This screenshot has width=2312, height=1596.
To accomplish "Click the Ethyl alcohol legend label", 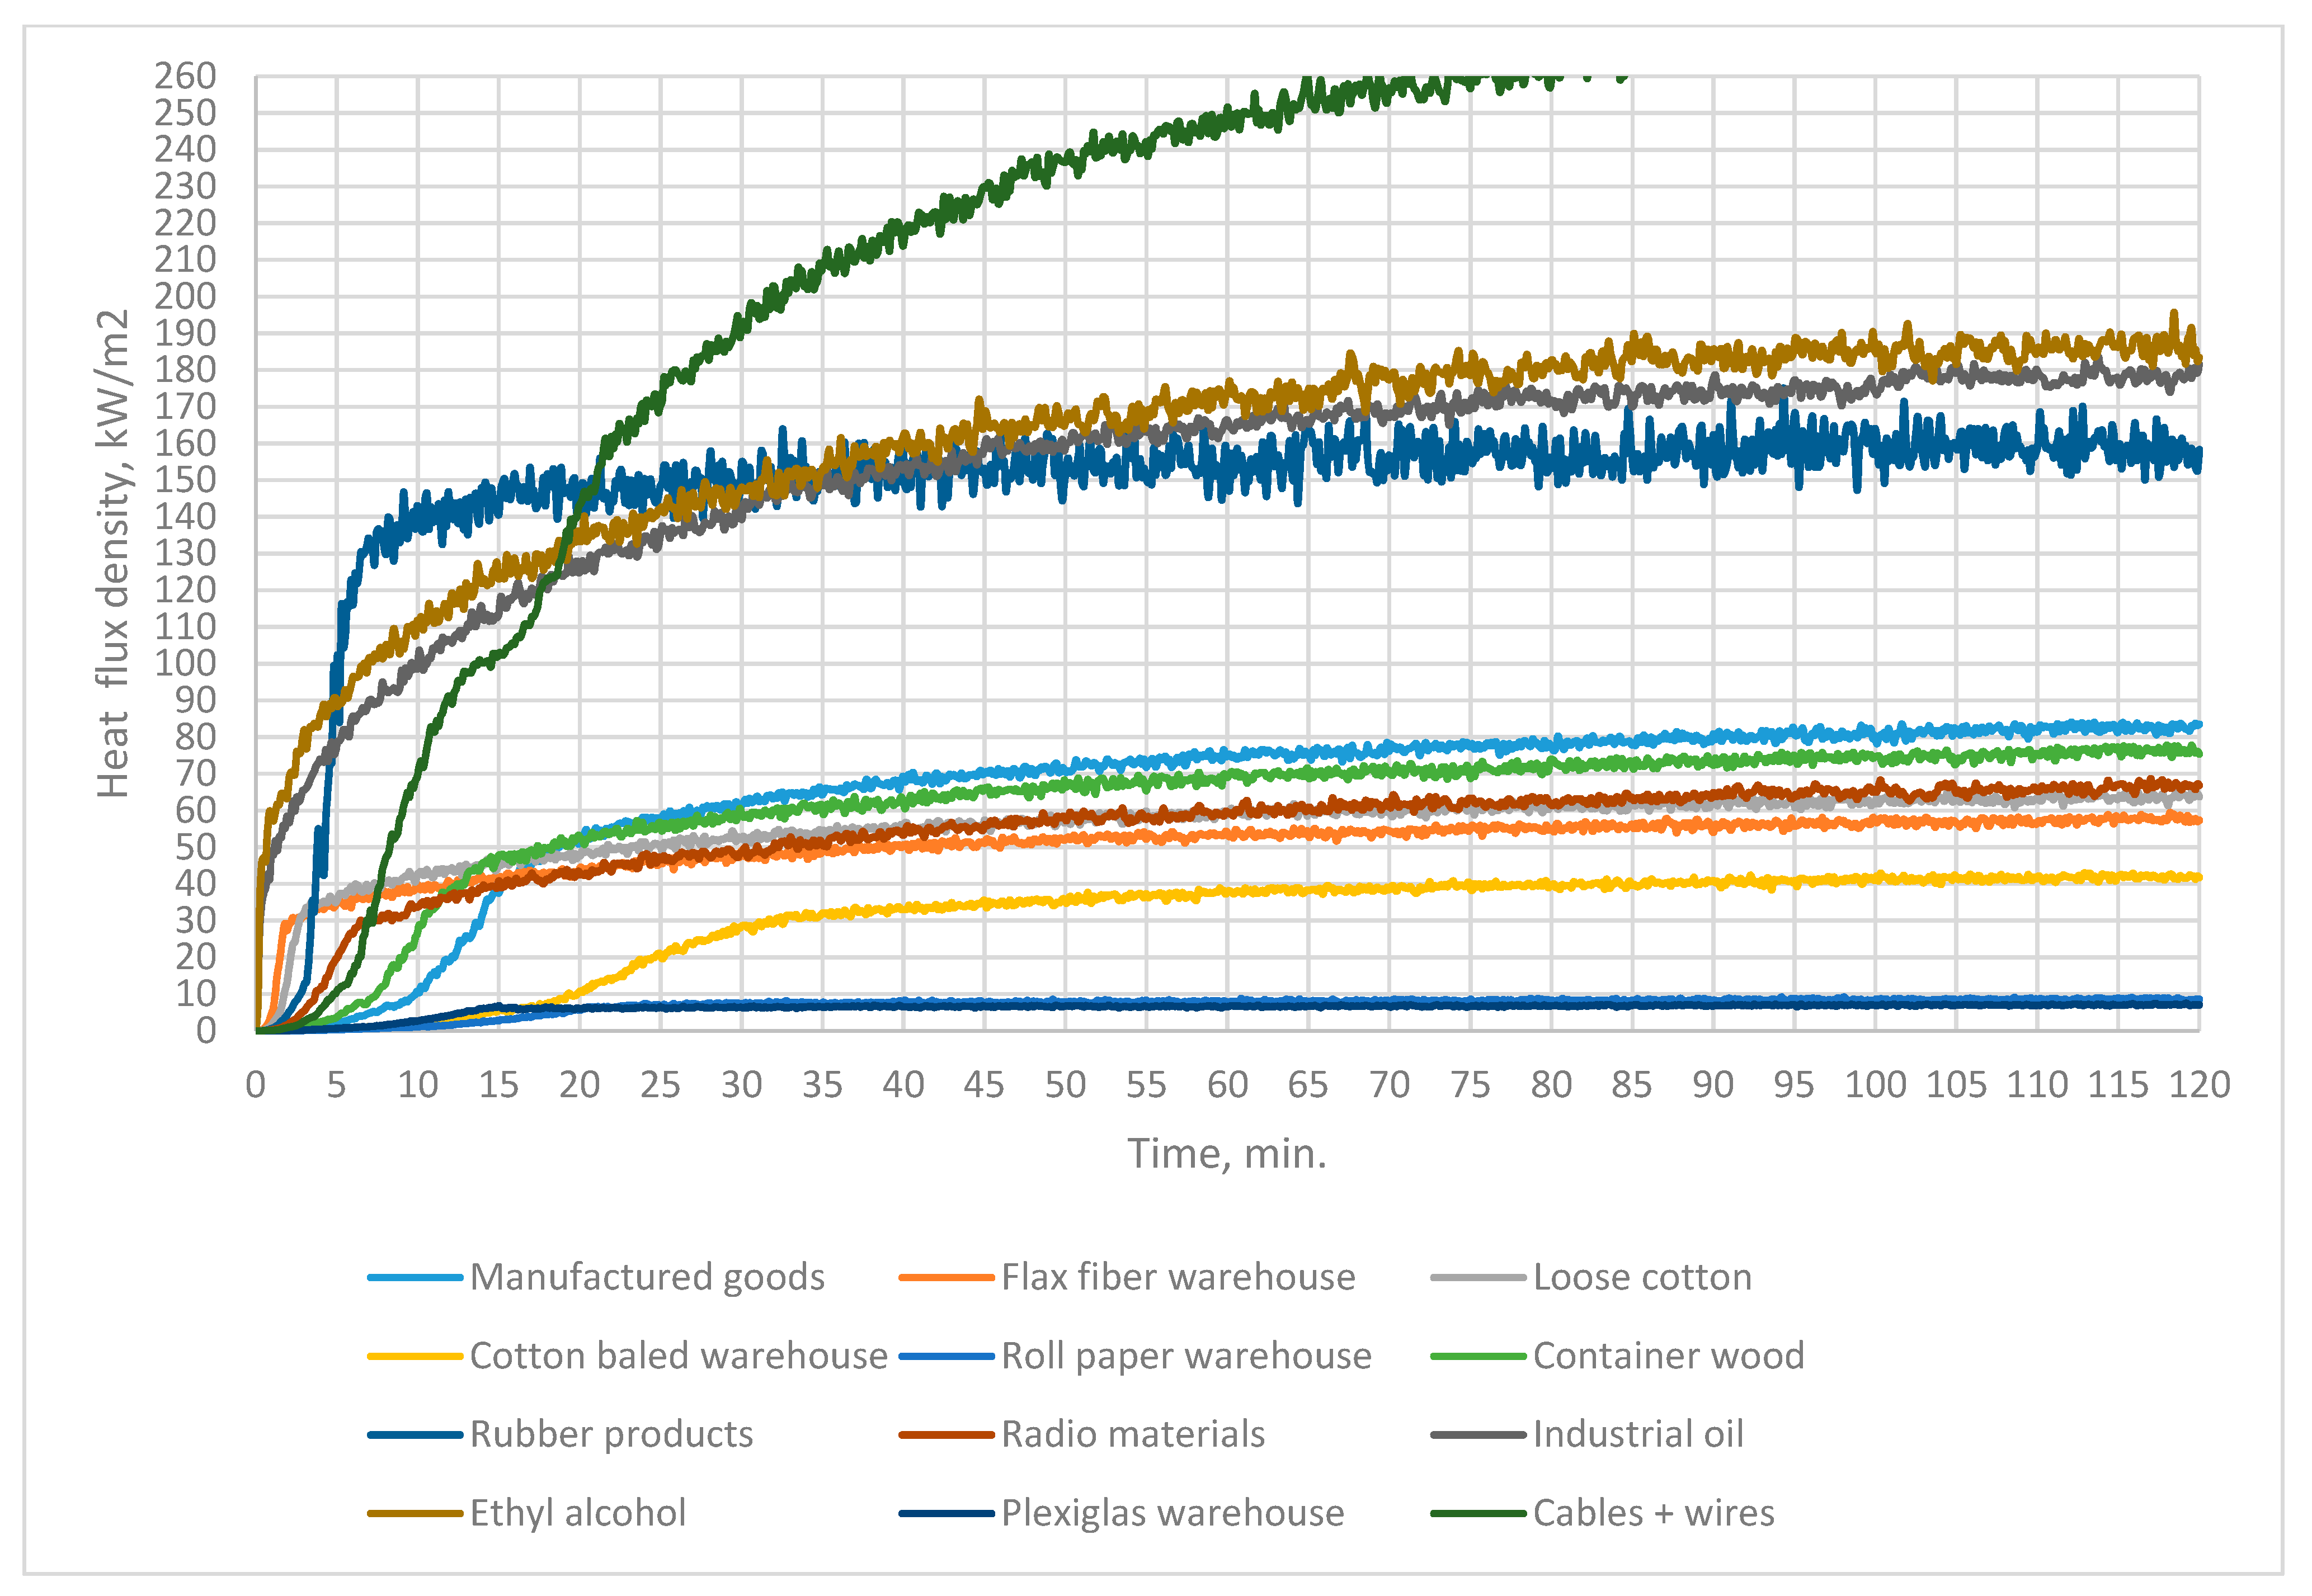I will [x=577, y=1513].
